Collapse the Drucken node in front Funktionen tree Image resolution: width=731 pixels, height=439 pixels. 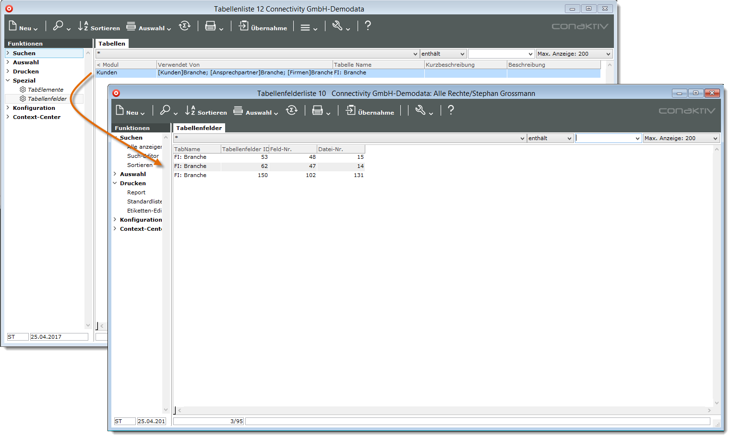[x=115, y=183]
